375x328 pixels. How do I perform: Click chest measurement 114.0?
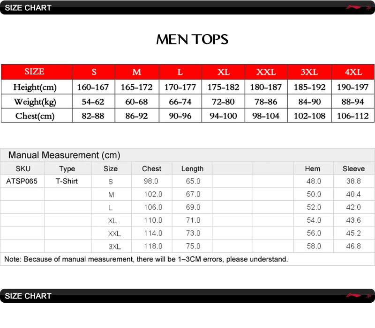click(x=153, y=233)
